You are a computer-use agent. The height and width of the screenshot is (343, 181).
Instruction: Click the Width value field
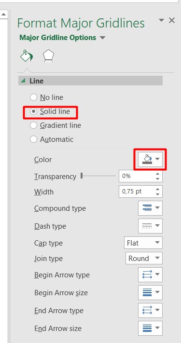[137, 192]
